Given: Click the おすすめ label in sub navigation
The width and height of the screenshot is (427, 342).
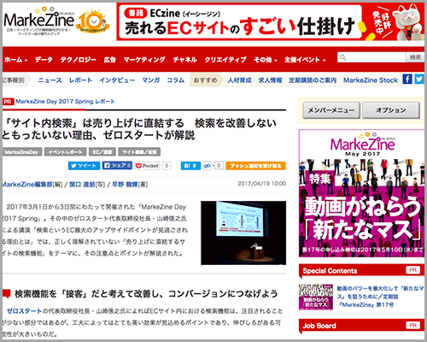Looking at the screenshot, I should click(206, 80).
